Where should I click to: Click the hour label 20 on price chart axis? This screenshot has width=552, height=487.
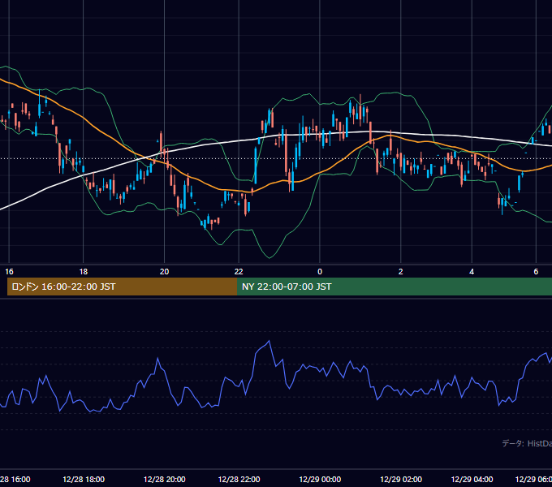pyautogui.click(x=165, y=272)
